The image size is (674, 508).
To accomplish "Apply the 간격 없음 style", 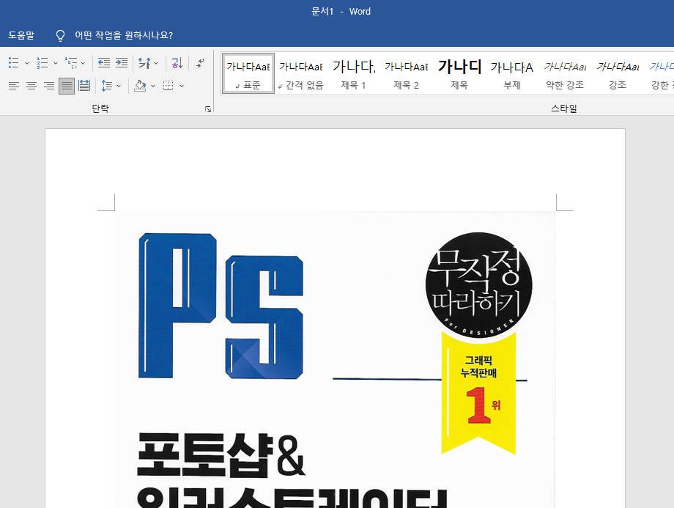I will 301,73.
